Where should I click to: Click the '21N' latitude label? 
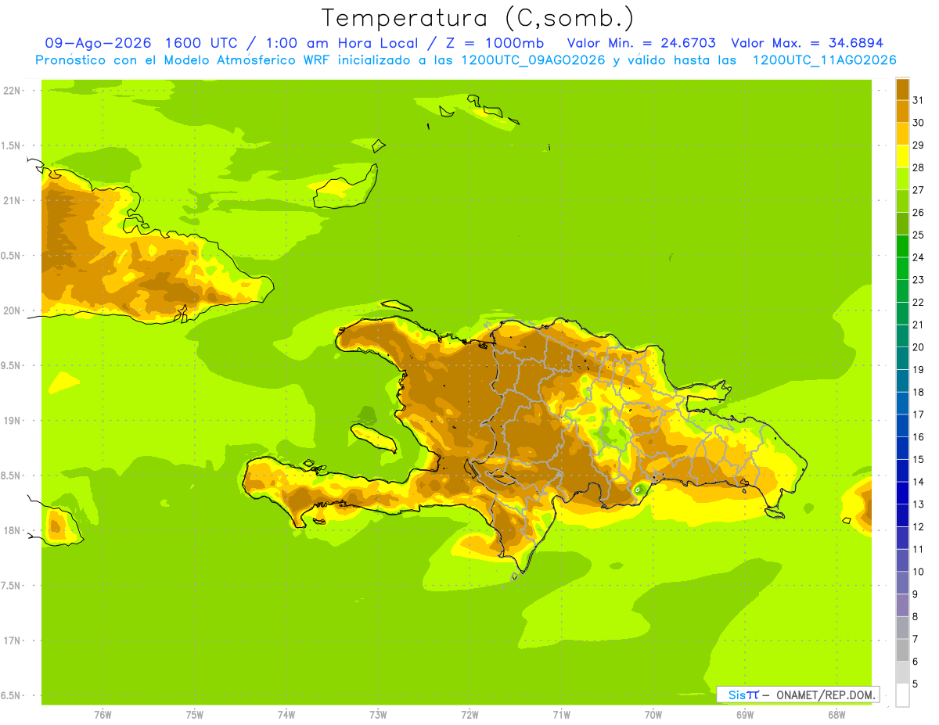coord(11,200)
